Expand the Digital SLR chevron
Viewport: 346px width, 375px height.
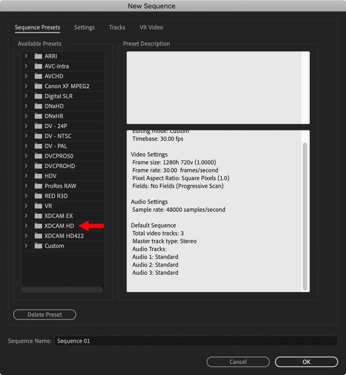26,96
